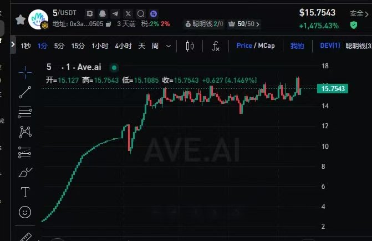Select the 15分 timeframe
372x241 pixels.
click(x=78, y=46)
